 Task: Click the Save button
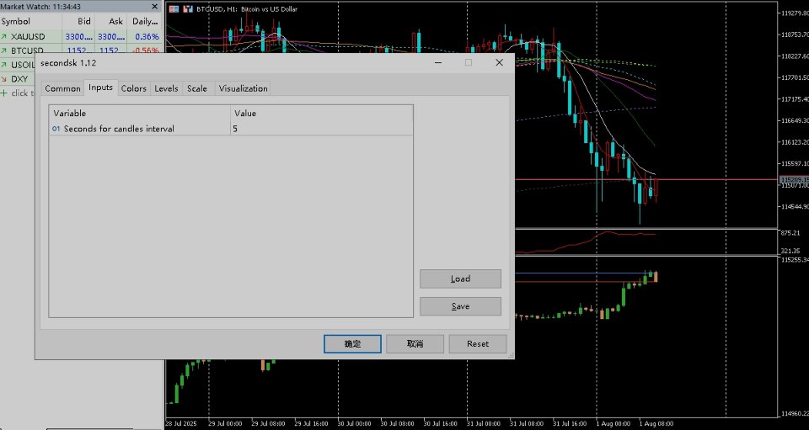460,306
